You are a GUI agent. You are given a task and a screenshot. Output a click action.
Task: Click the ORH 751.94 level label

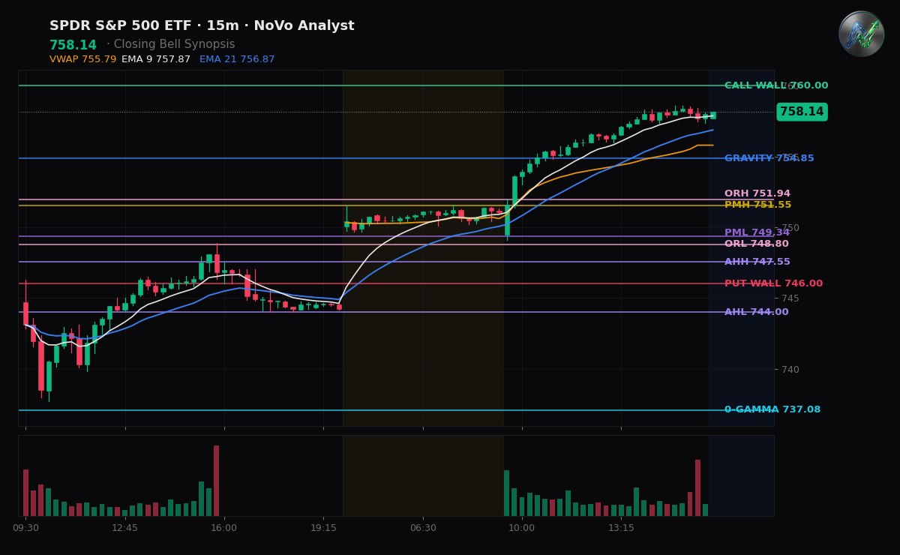tap(757, 193)
